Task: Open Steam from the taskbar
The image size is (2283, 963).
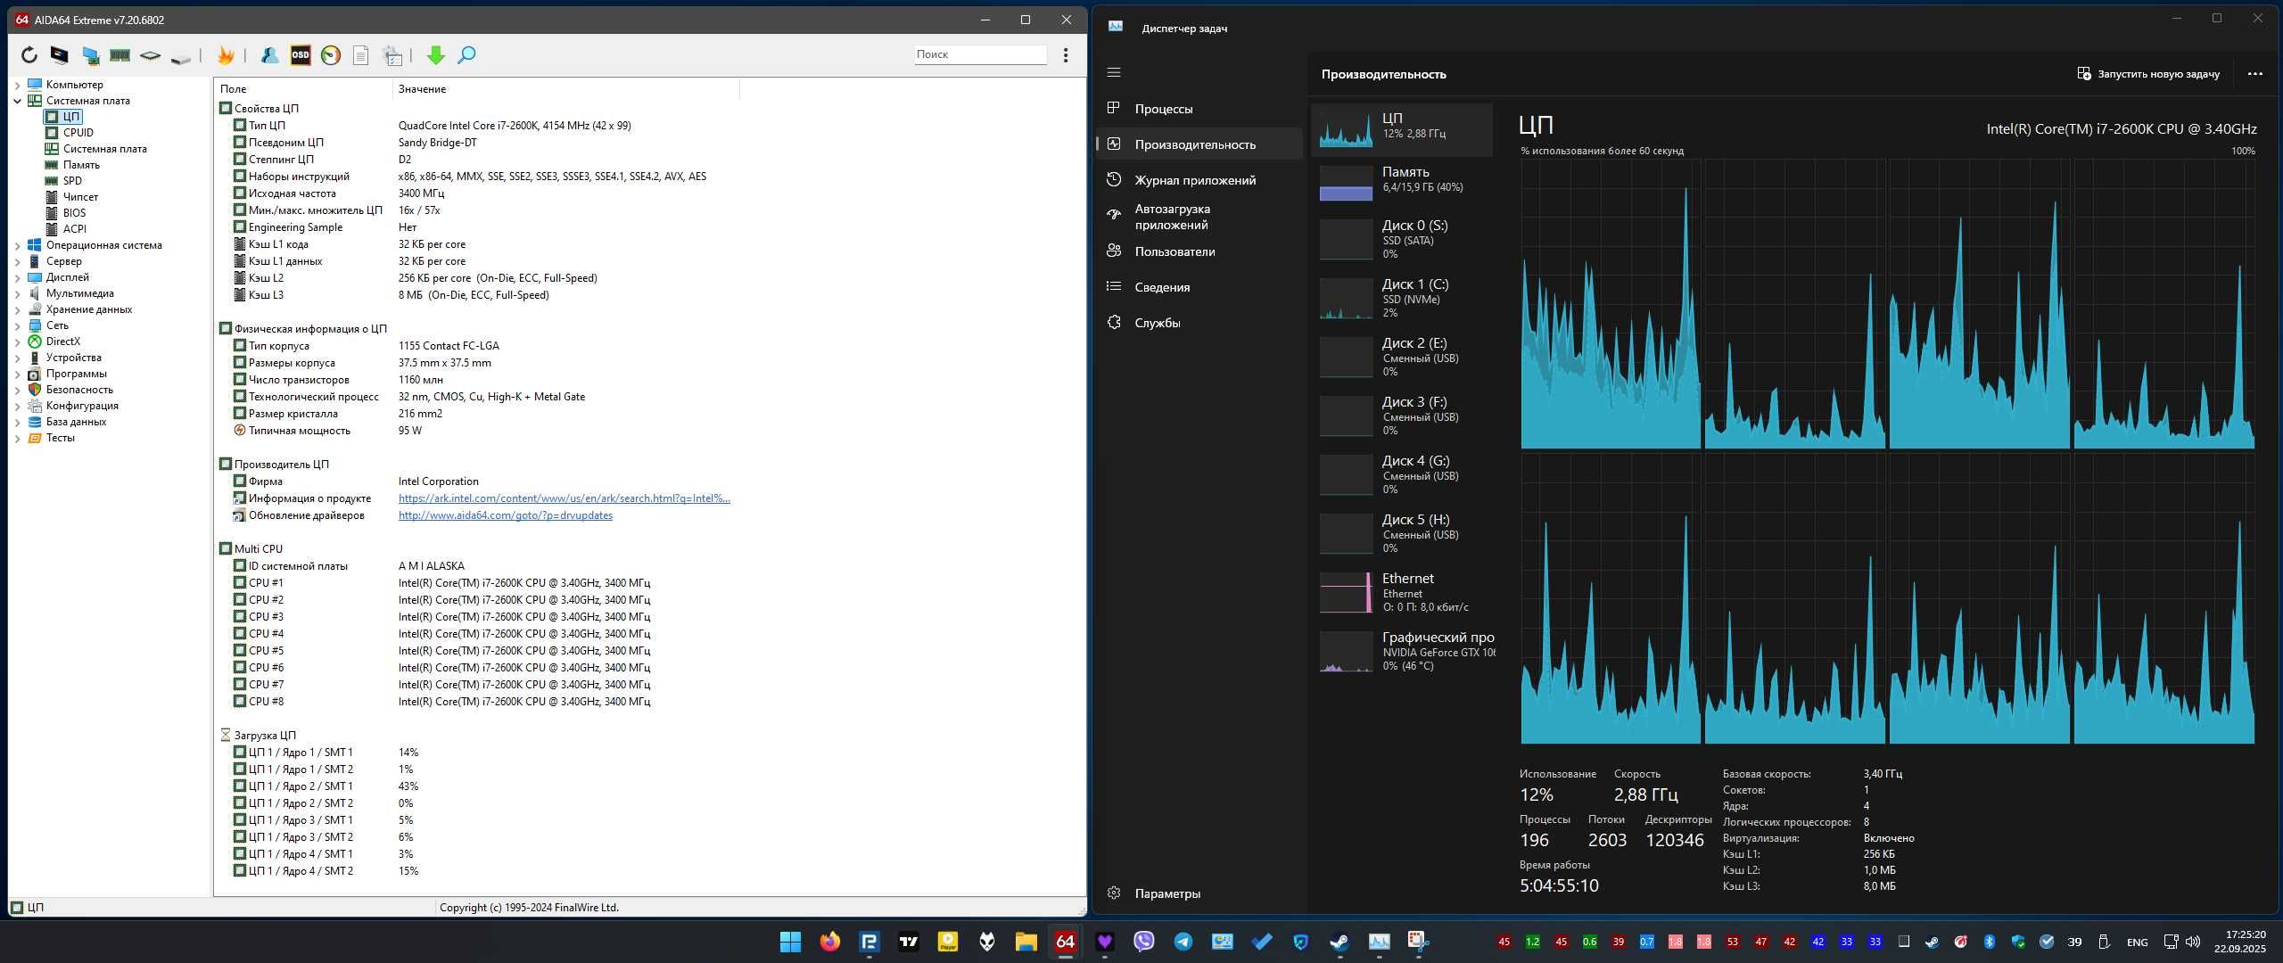Action: (1339, 942)
